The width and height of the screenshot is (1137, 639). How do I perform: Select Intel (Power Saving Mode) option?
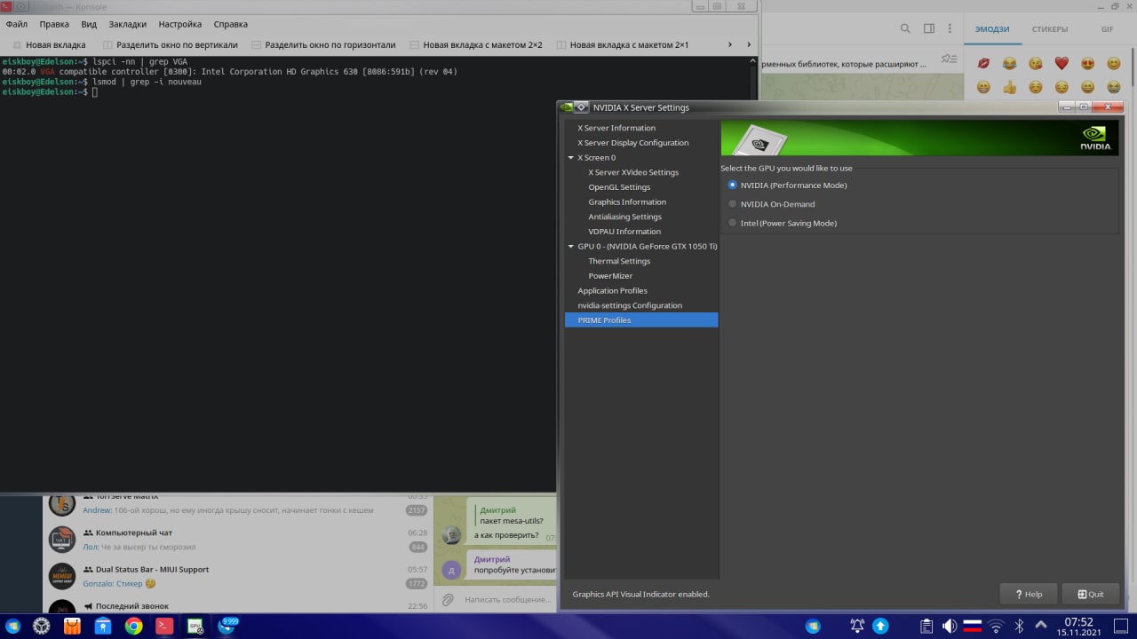click(733, 223)
